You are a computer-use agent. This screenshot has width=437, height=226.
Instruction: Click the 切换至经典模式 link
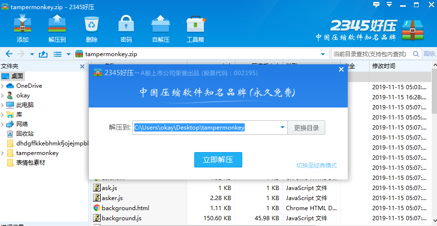317,166
